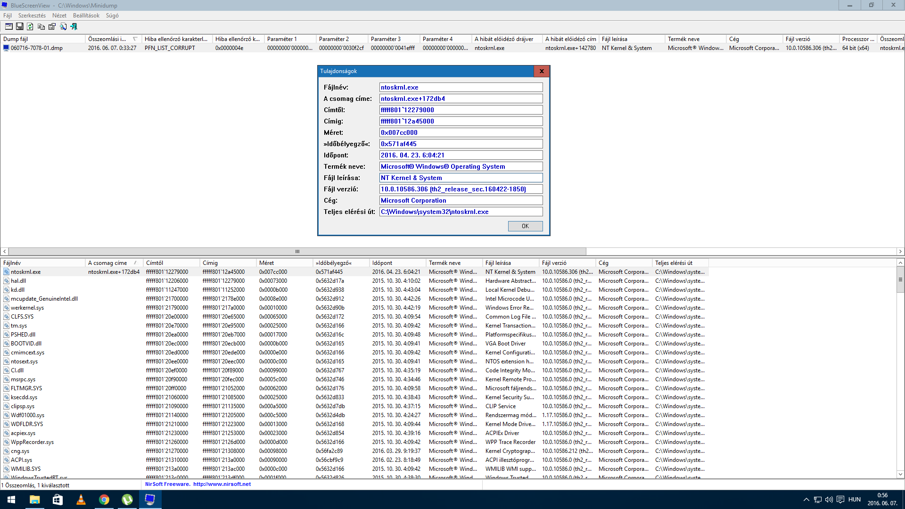This screenshot has width=905, height=509.
Task: Open the nirsoft.net link in status bar
Action: pyautogui.click(x=222, y=484)
